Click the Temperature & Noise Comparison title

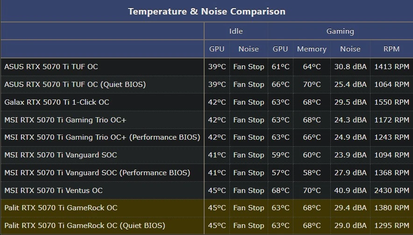click(207, 11)
